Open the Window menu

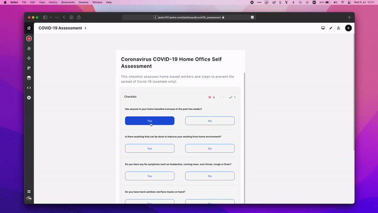pos(97,2)
